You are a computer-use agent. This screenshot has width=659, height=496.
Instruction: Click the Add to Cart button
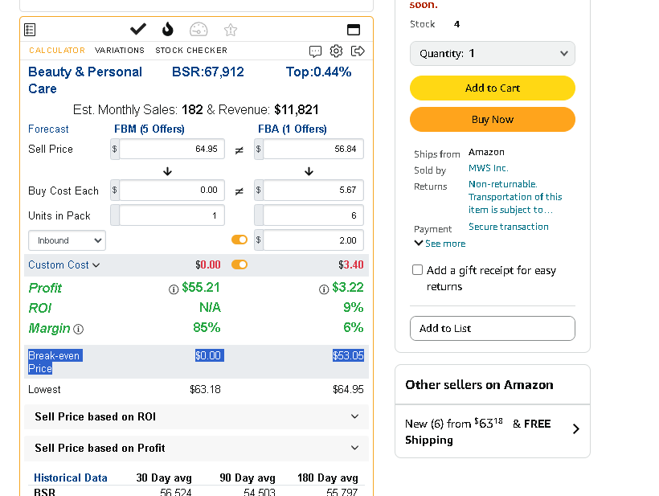492,88
